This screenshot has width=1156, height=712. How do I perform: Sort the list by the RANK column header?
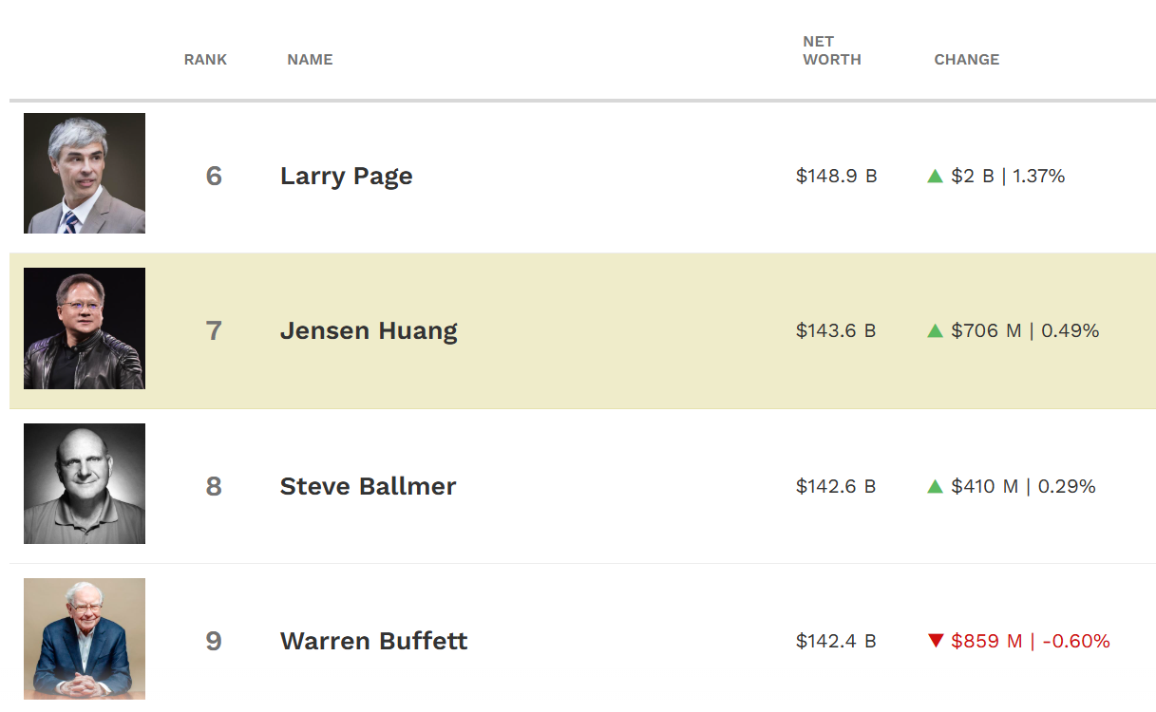(206, 59)
